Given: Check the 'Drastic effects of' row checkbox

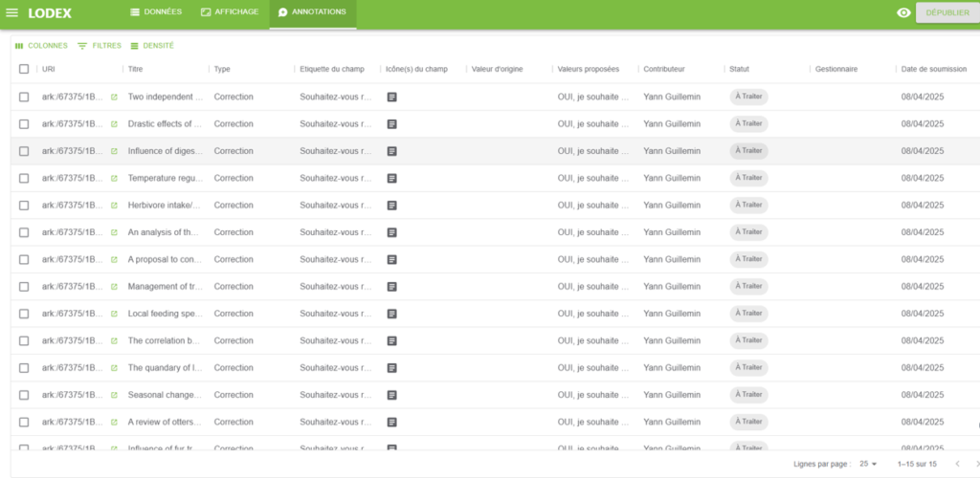Looking at the screenshot, I should (24, 124).
